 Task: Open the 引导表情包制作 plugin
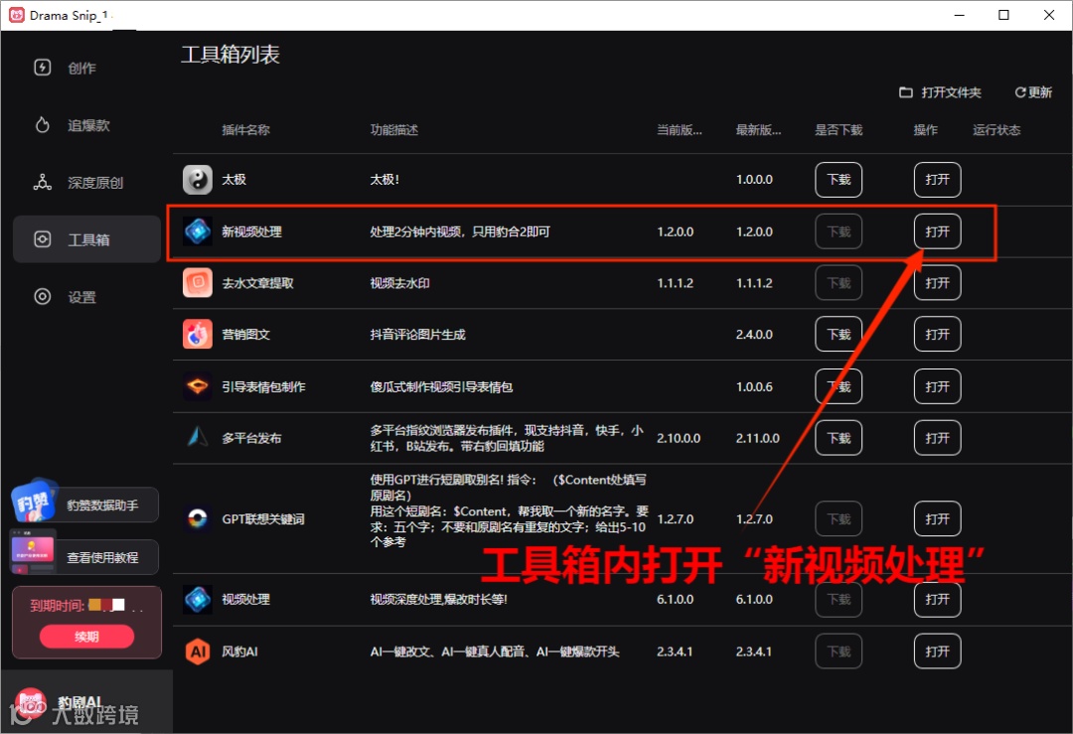938,386
